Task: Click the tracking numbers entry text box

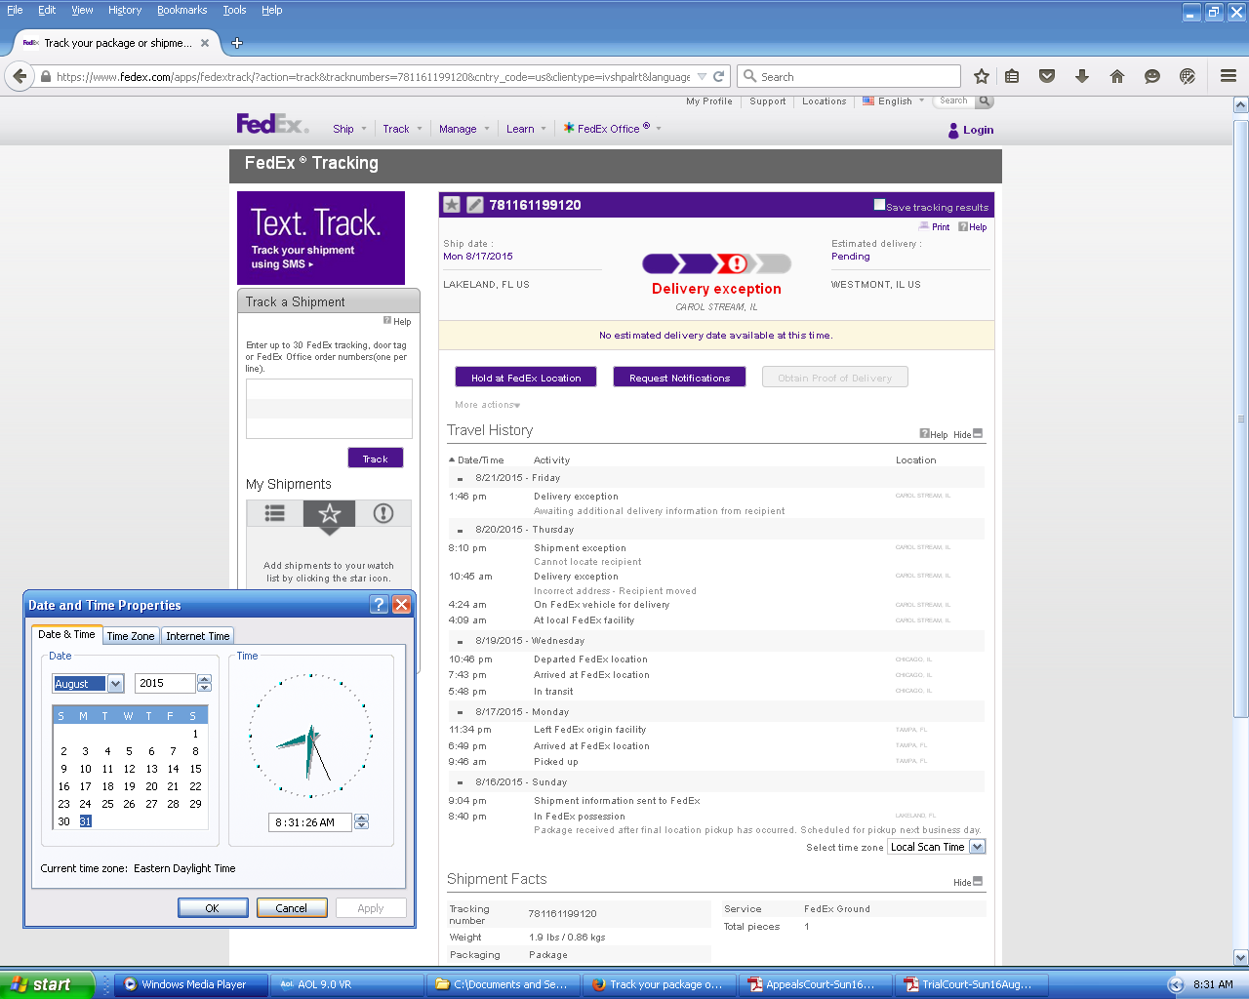Action: point(329,408)
